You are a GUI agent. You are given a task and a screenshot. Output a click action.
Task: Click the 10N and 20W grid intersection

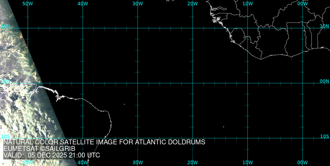(x=192, y=28)
